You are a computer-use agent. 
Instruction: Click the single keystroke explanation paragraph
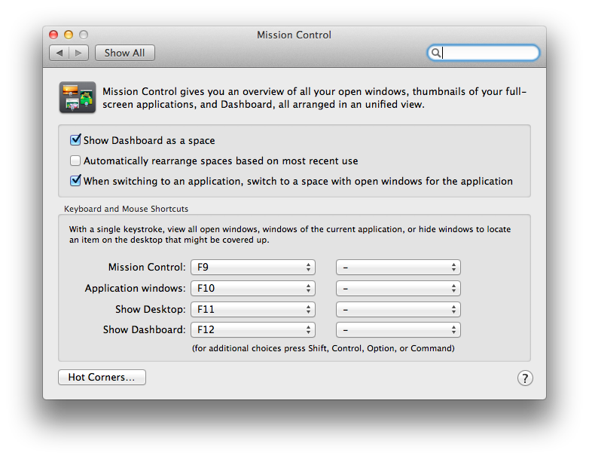coord(290,234)
